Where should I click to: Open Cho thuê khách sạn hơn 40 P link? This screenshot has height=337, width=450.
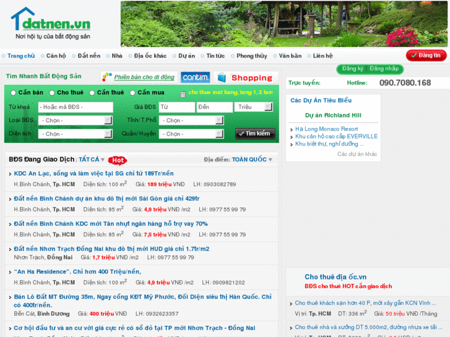pyautogui.click(x=365, y=303)
